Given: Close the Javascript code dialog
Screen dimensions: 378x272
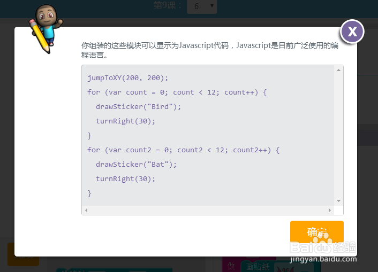Looking at the screenshot, I should coord(352,32).
